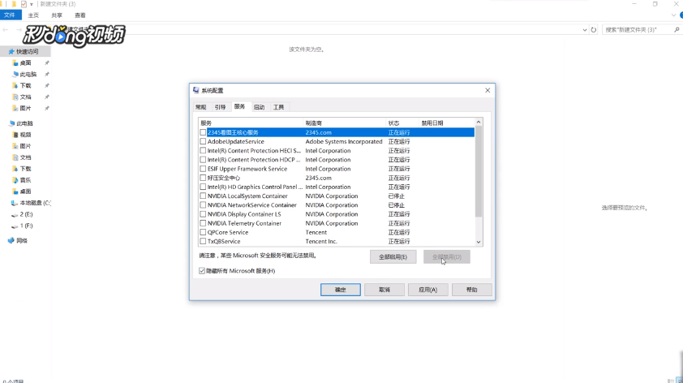Switch to the 常规 tab
This screenshot has width=683, height=383.
pos(201,107)
